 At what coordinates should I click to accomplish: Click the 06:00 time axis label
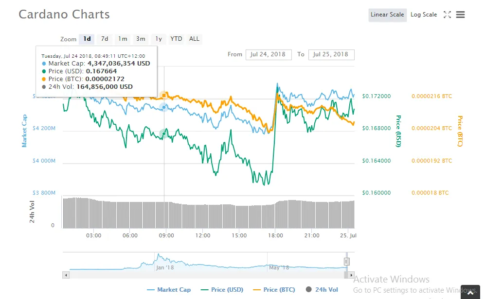[x=130, y=235]
